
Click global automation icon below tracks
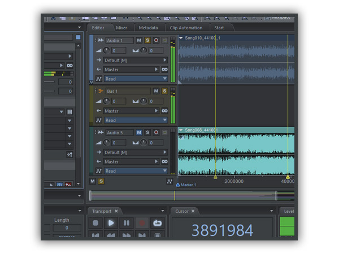[169, 181]
